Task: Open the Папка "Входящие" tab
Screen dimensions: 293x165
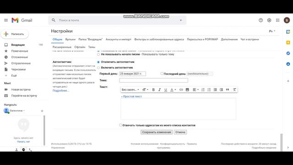Action: 91,39
